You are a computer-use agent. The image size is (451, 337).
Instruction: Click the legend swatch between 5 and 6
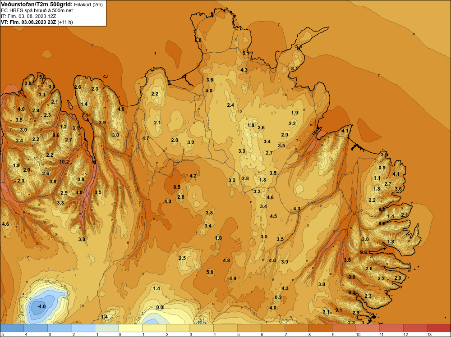pyautogui.click(x=249, y=328)
